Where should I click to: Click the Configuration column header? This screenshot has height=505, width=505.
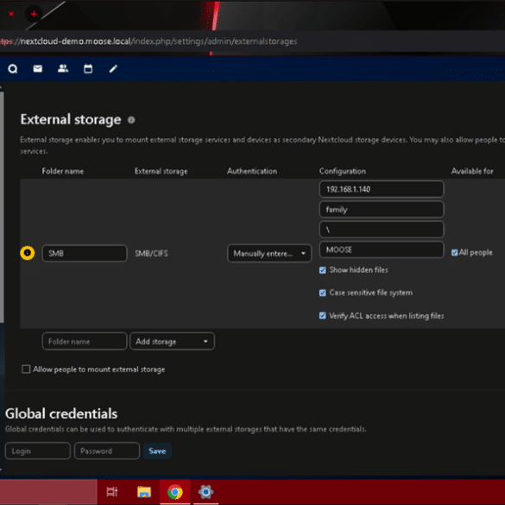[343, 171]
